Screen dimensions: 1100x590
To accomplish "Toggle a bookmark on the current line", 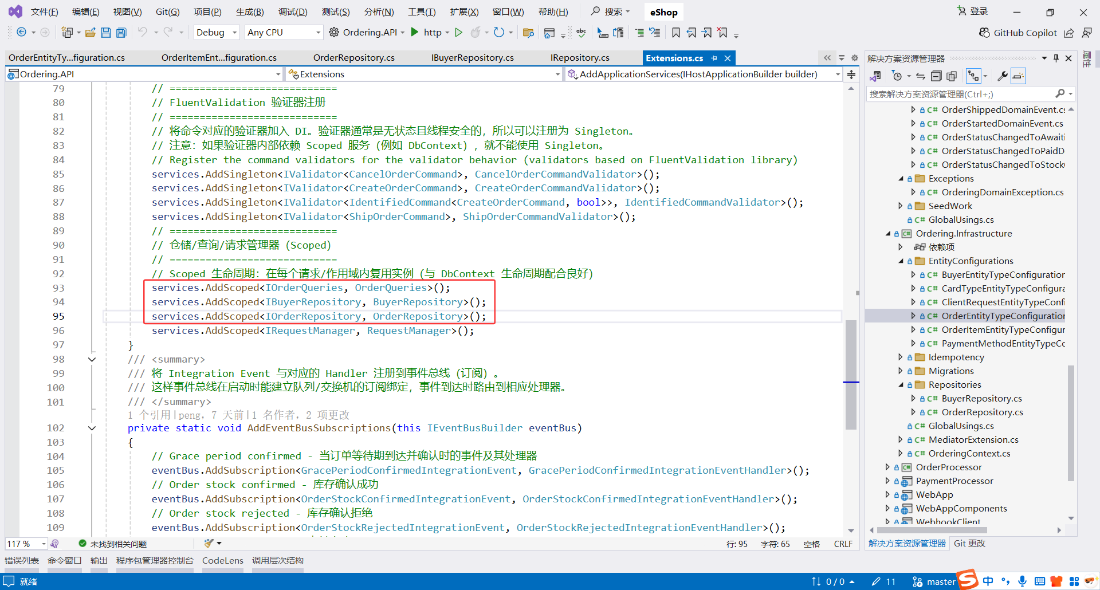I will pos(676,33).
